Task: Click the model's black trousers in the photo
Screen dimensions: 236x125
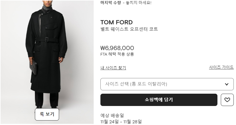Action: 46,99
